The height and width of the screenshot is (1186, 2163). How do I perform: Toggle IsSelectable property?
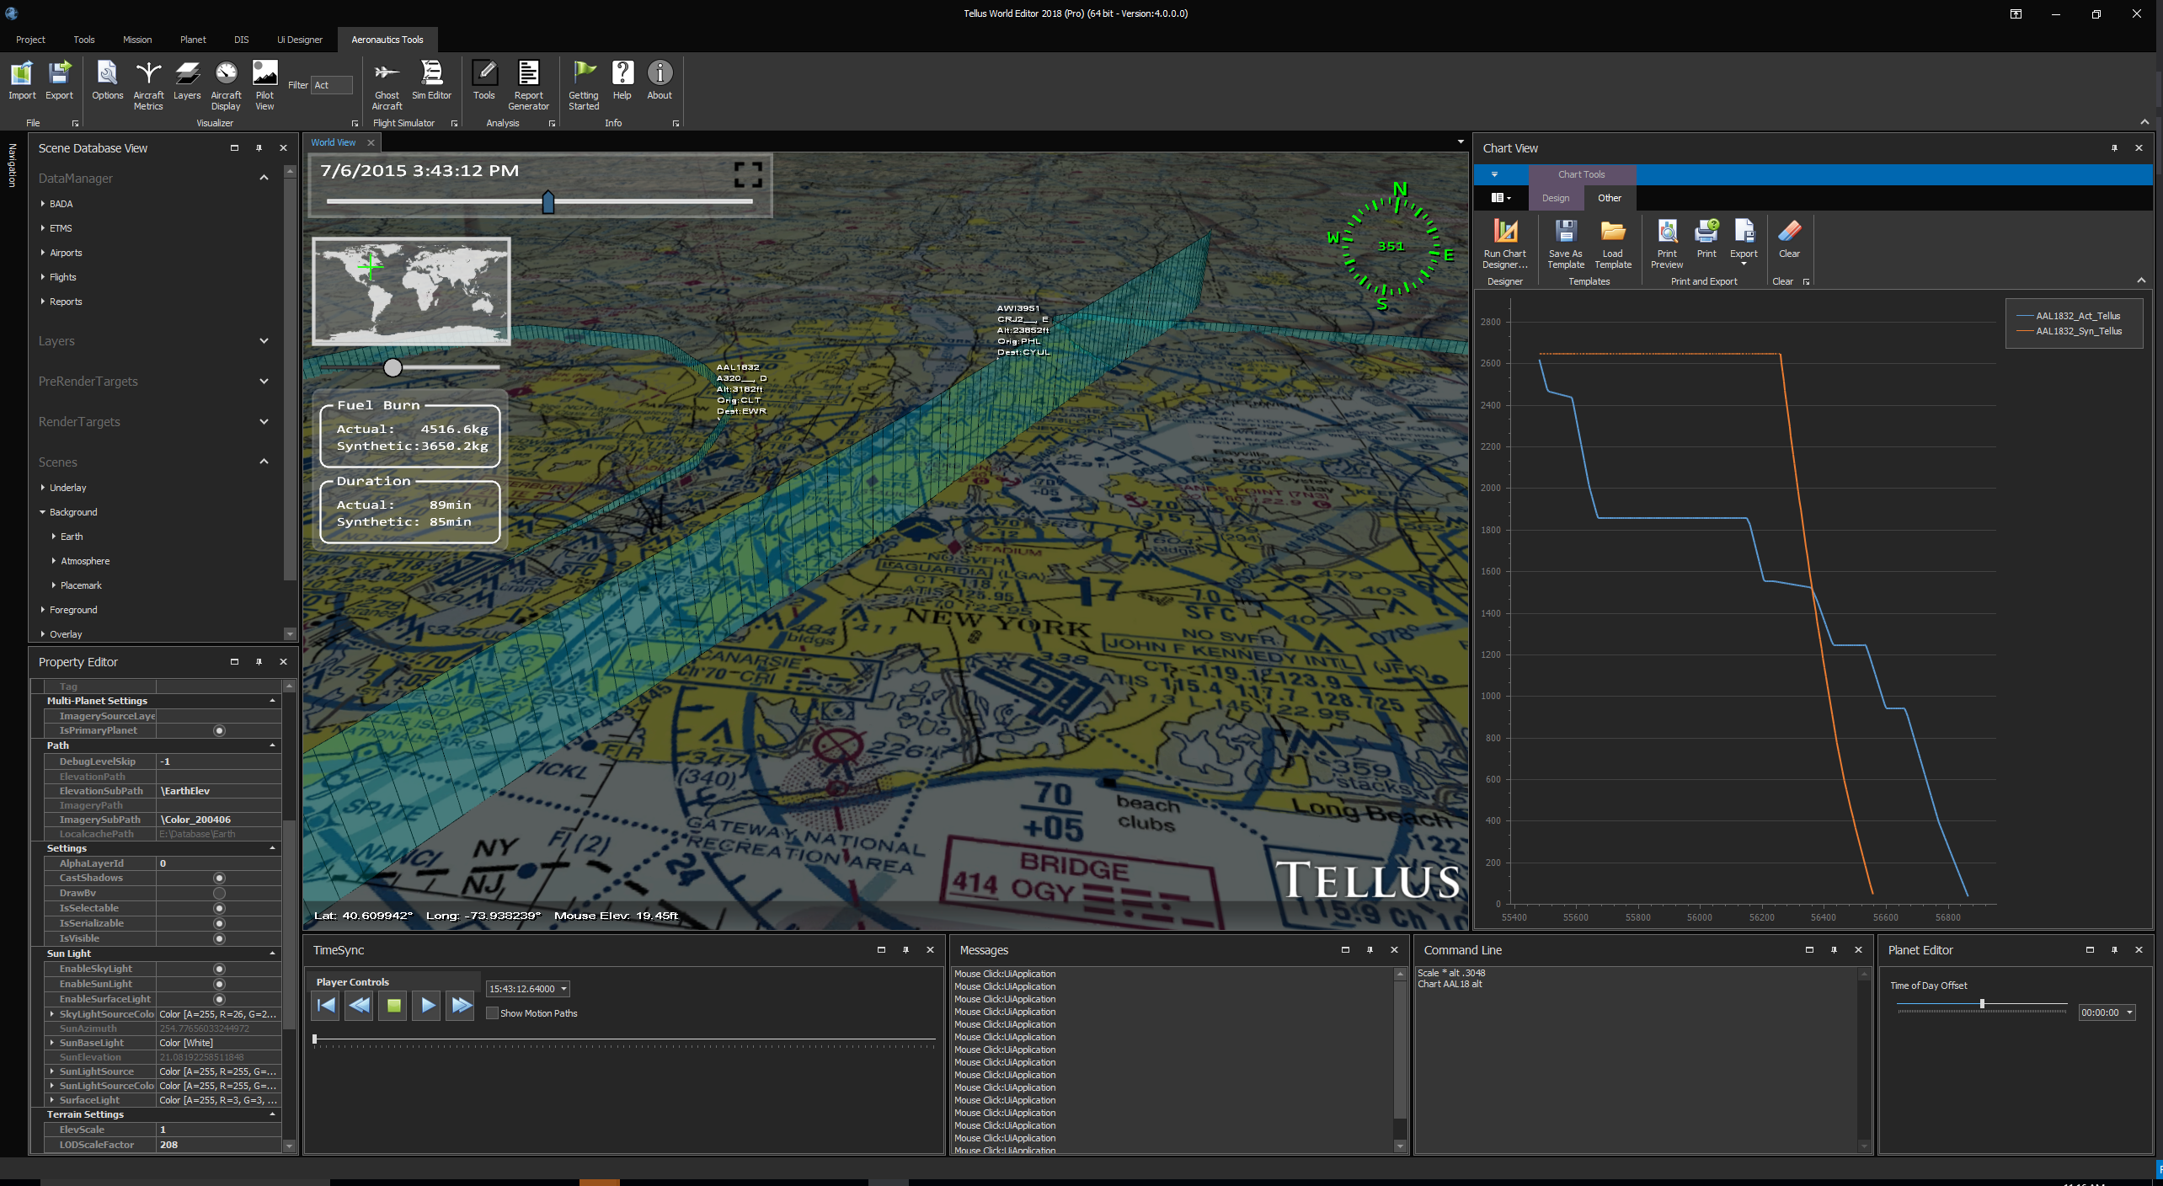click(x=219, y=908)
